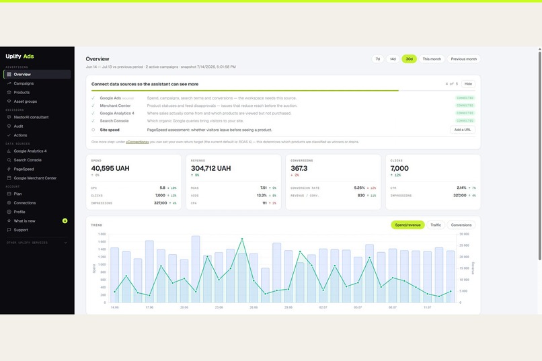The height and width of the screenshot is (361, 542).
Task: Click the CONNECTED badge for Google Ads
Action: (x=465, y=98)
